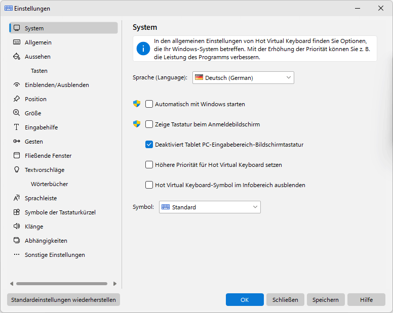Enable Zeige Tastatur beim Anmeldebildschirm checkbox

pos(149,124)
